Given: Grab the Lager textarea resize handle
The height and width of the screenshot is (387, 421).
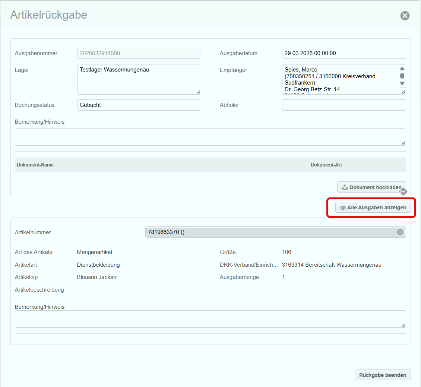Looking at the screenshot, I should click(198, 92).
